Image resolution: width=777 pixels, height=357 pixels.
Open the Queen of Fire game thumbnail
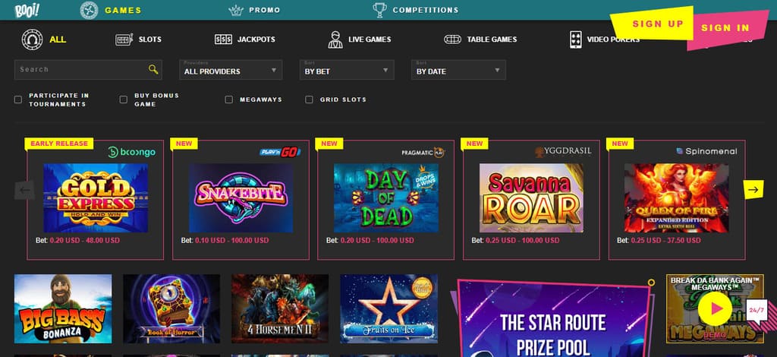pyautogui.click(x=676, y=197)
